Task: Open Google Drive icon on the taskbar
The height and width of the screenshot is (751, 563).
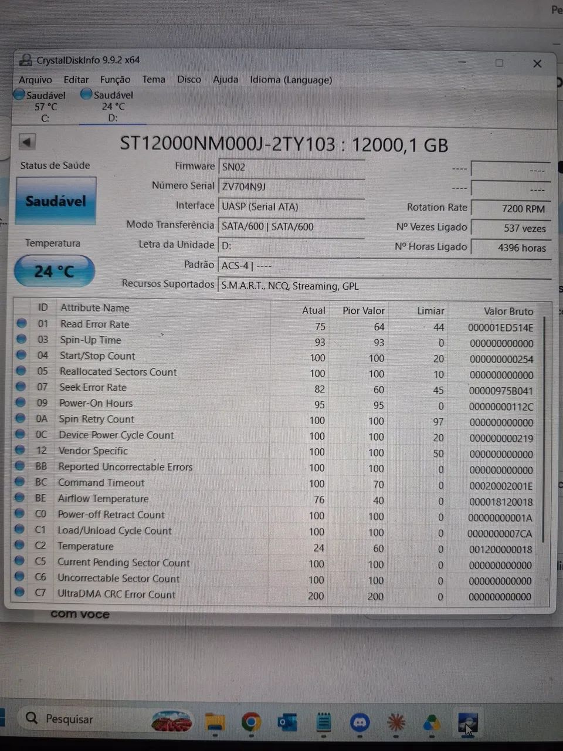Action: click(x=432, y=722)
